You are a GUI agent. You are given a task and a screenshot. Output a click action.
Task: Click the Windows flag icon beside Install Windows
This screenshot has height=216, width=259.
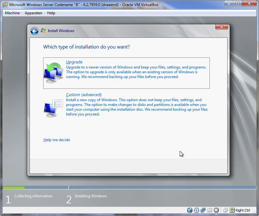pyautogui.click(x=43, y=30)
